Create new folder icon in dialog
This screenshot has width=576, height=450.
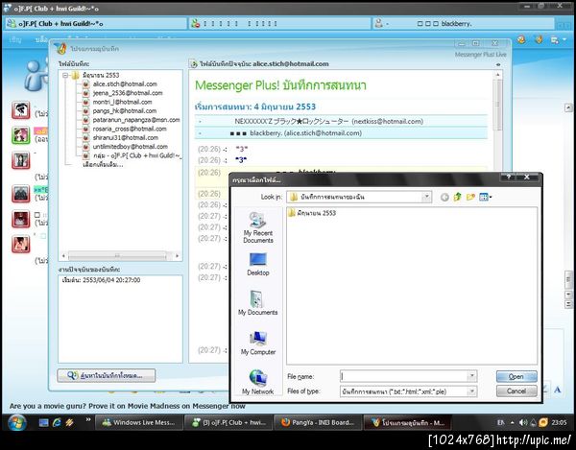coord(470,197)
